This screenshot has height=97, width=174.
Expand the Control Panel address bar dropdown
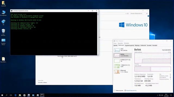[x=126, y=13]
